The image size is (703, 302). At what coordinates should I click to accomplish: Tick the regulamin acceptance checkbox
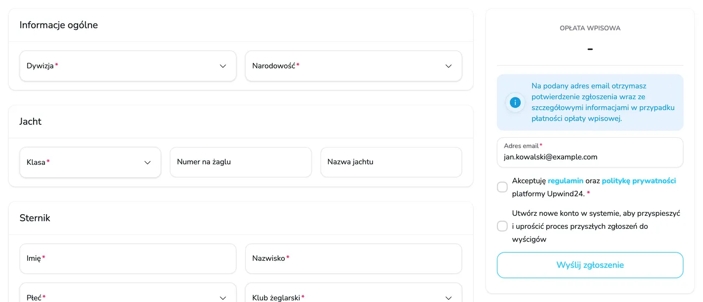click(502, 187)
